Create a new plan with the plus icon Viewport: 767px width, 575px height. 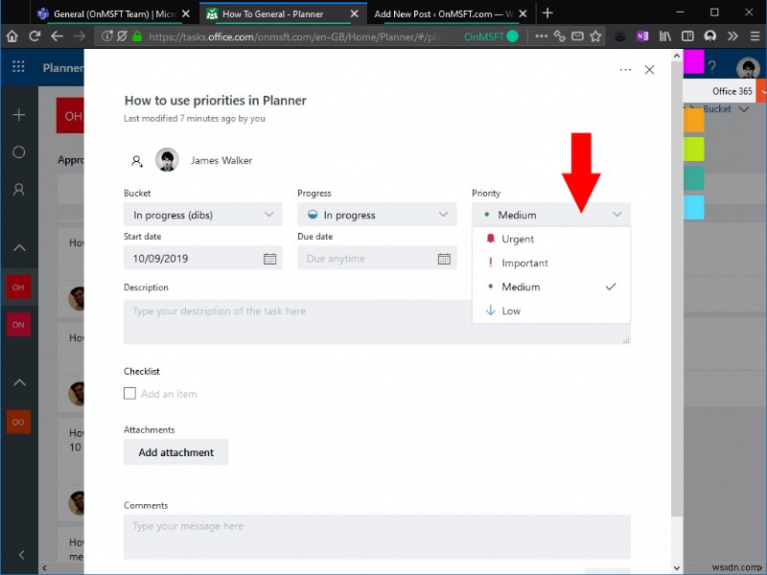pos(16,113)
